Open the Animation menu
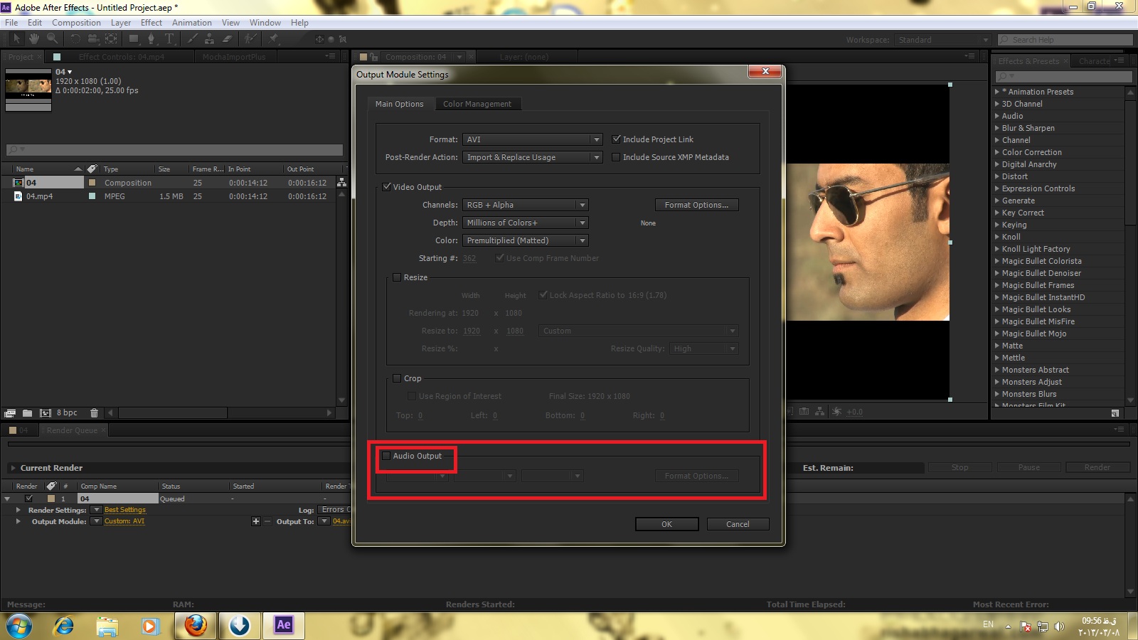The height and width of the screenshot is (640, 1138). coord(192,23)
